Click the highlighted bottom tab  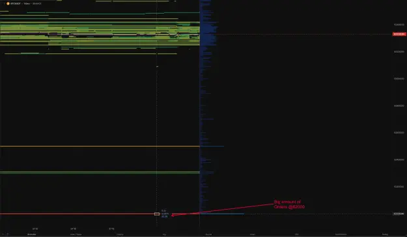coord(32,234)
